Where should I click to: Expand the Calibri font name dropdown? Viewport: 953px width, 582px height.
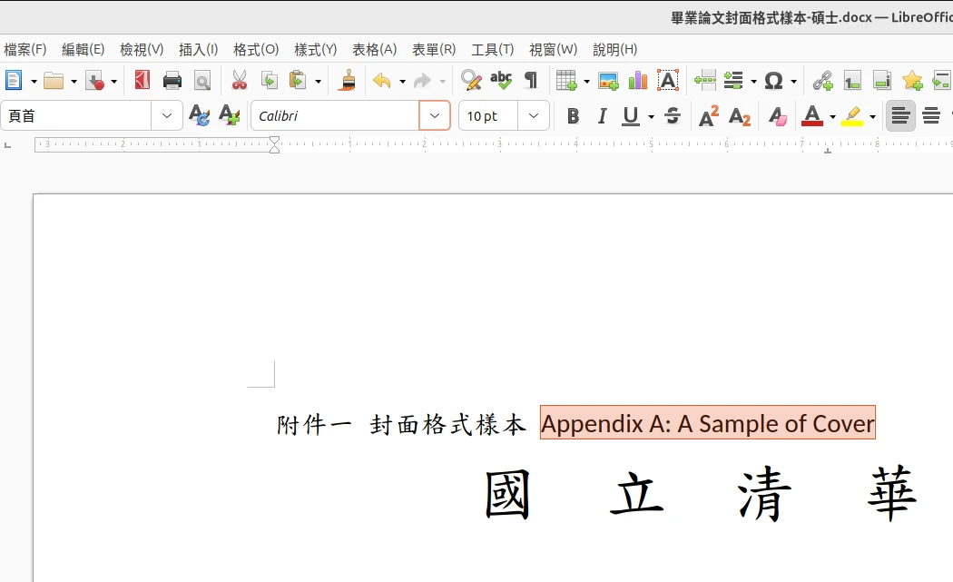click(435, 115)
